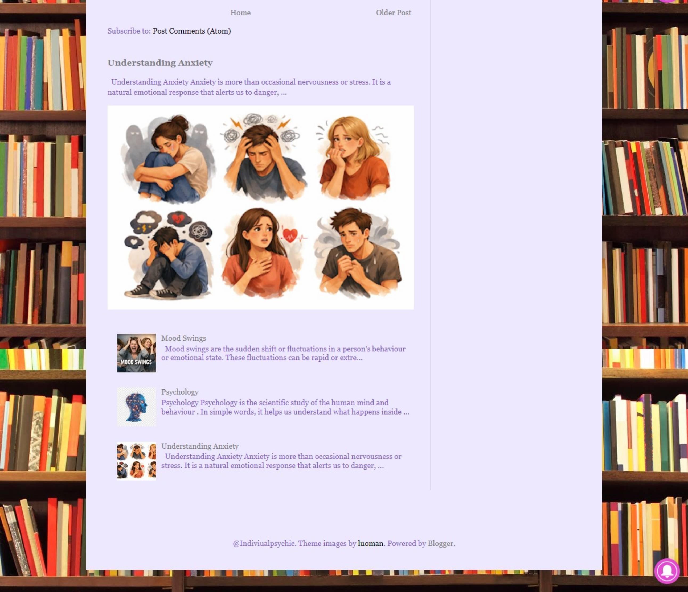Click the Blogger link in footer

[x=440, y=543]
